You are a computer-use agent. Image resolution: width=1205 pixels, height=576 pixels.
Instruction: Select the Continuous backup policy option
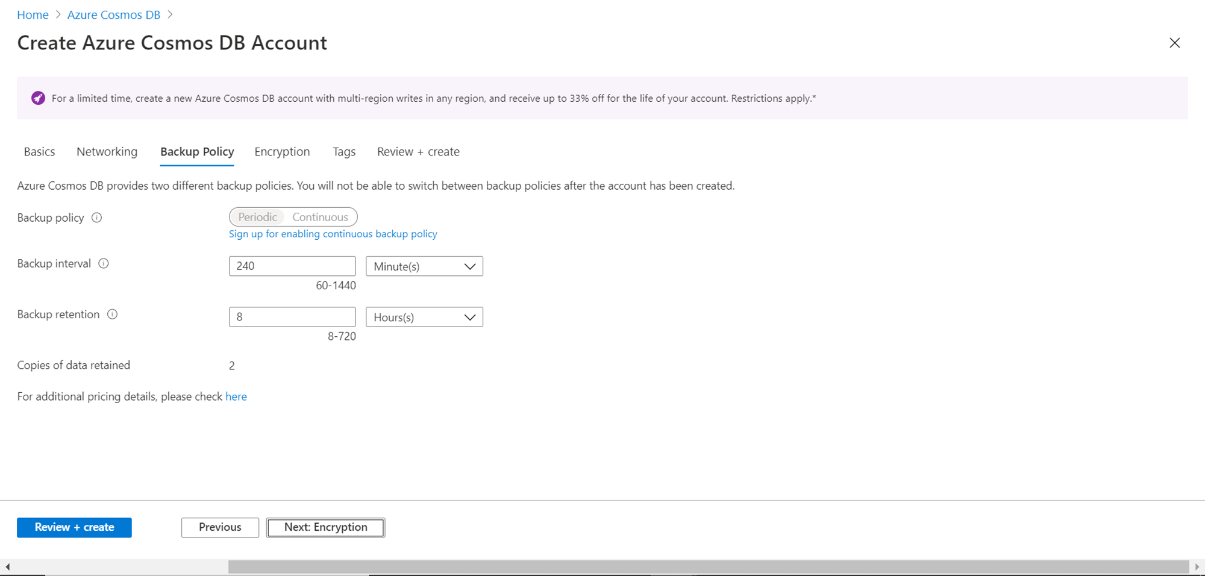point(320,217)
